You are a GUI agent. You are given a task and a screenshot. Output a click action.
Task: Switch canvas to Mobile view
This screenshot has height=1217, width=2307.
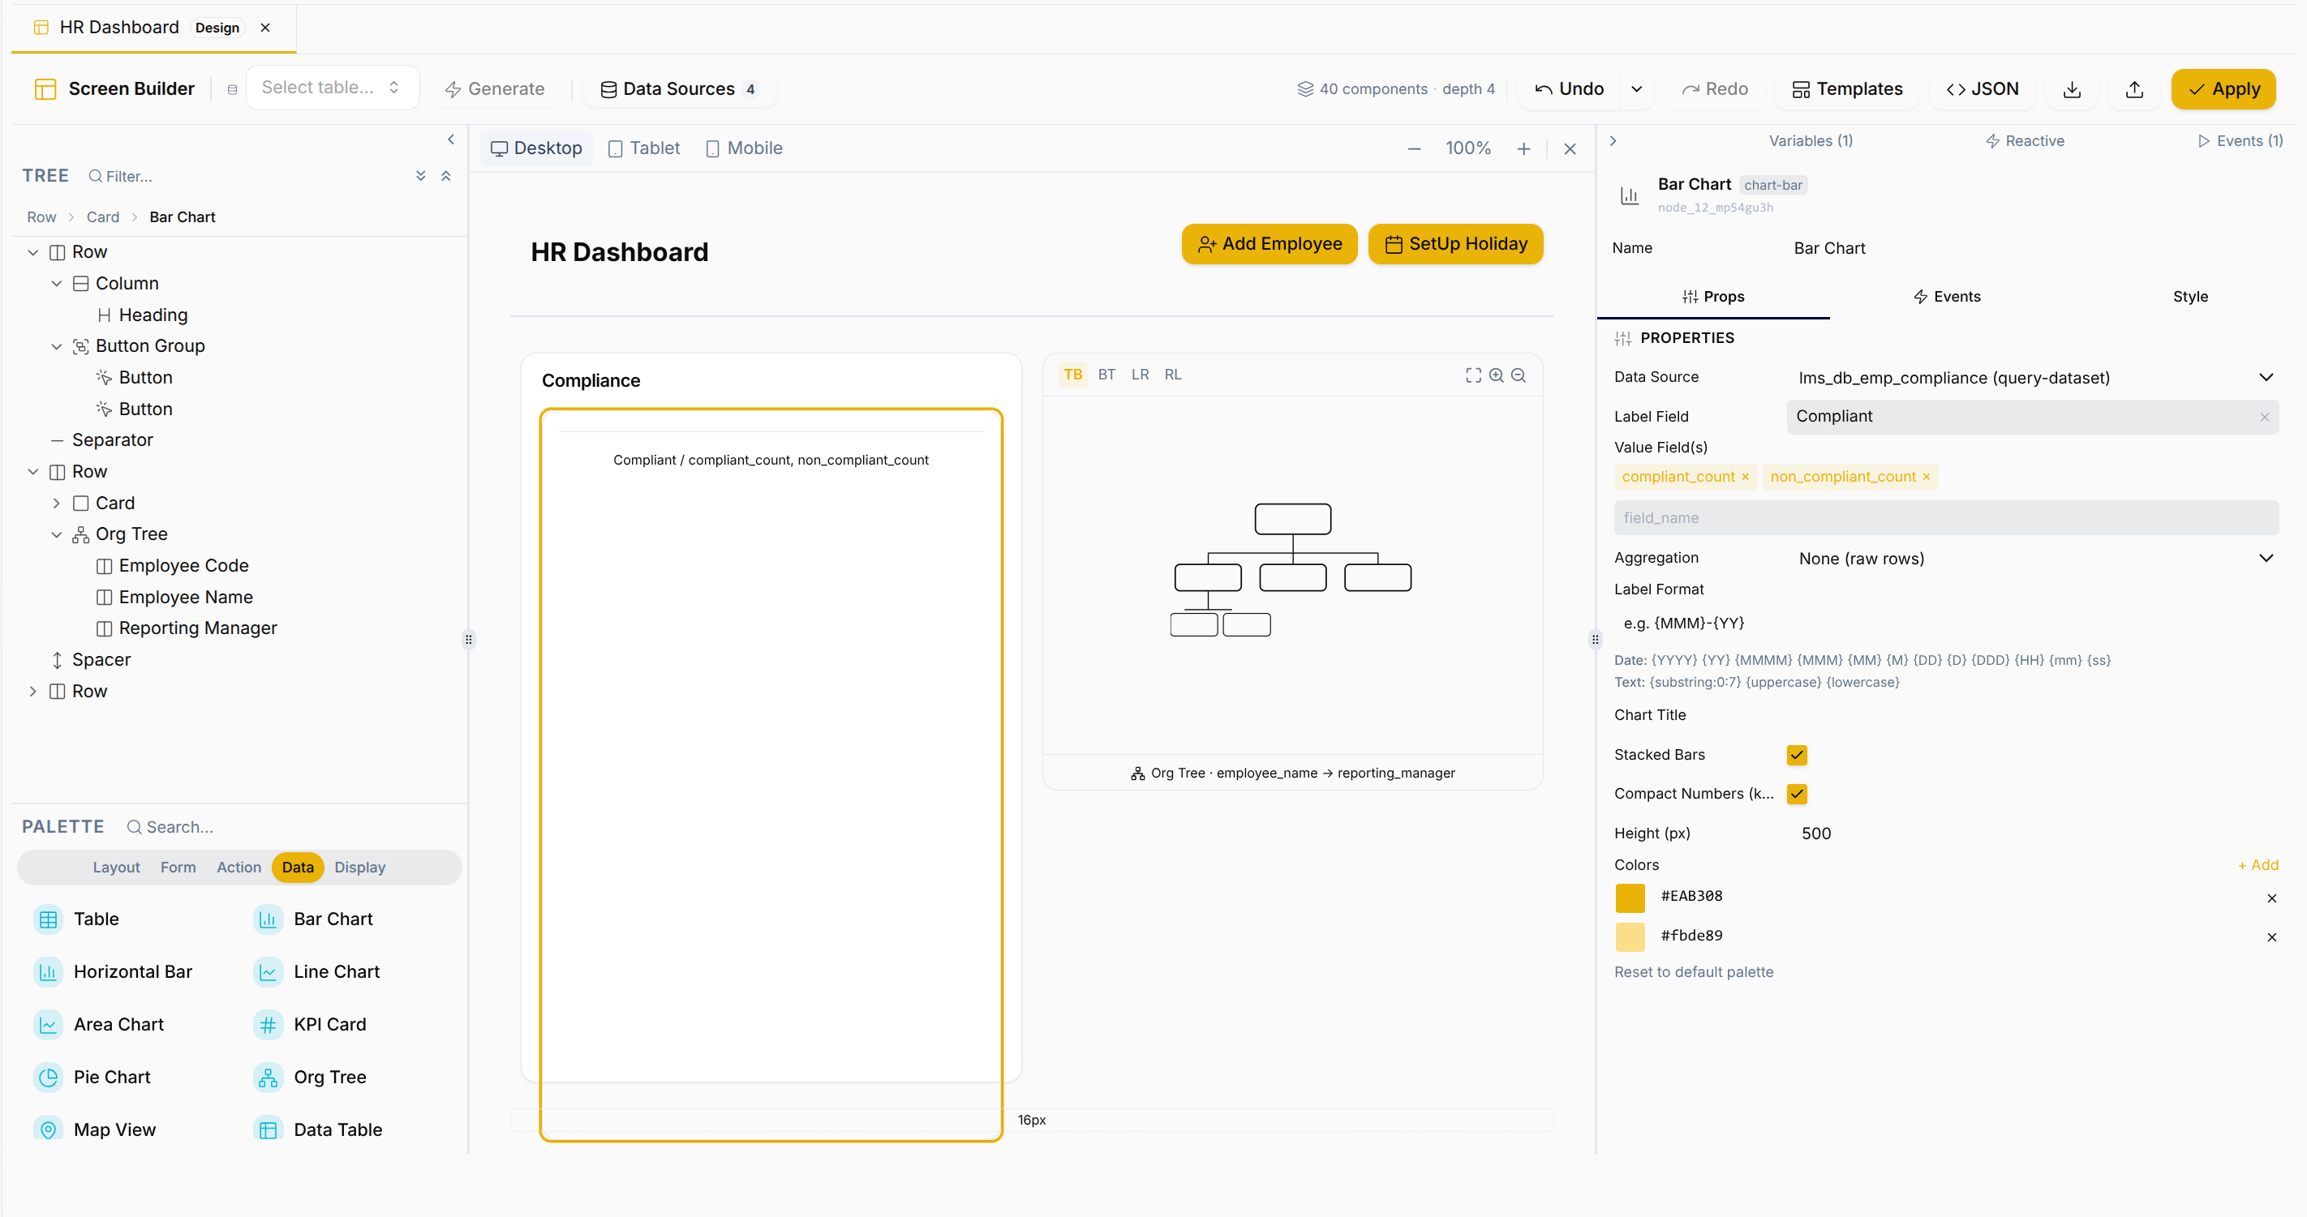click(744, 148)
